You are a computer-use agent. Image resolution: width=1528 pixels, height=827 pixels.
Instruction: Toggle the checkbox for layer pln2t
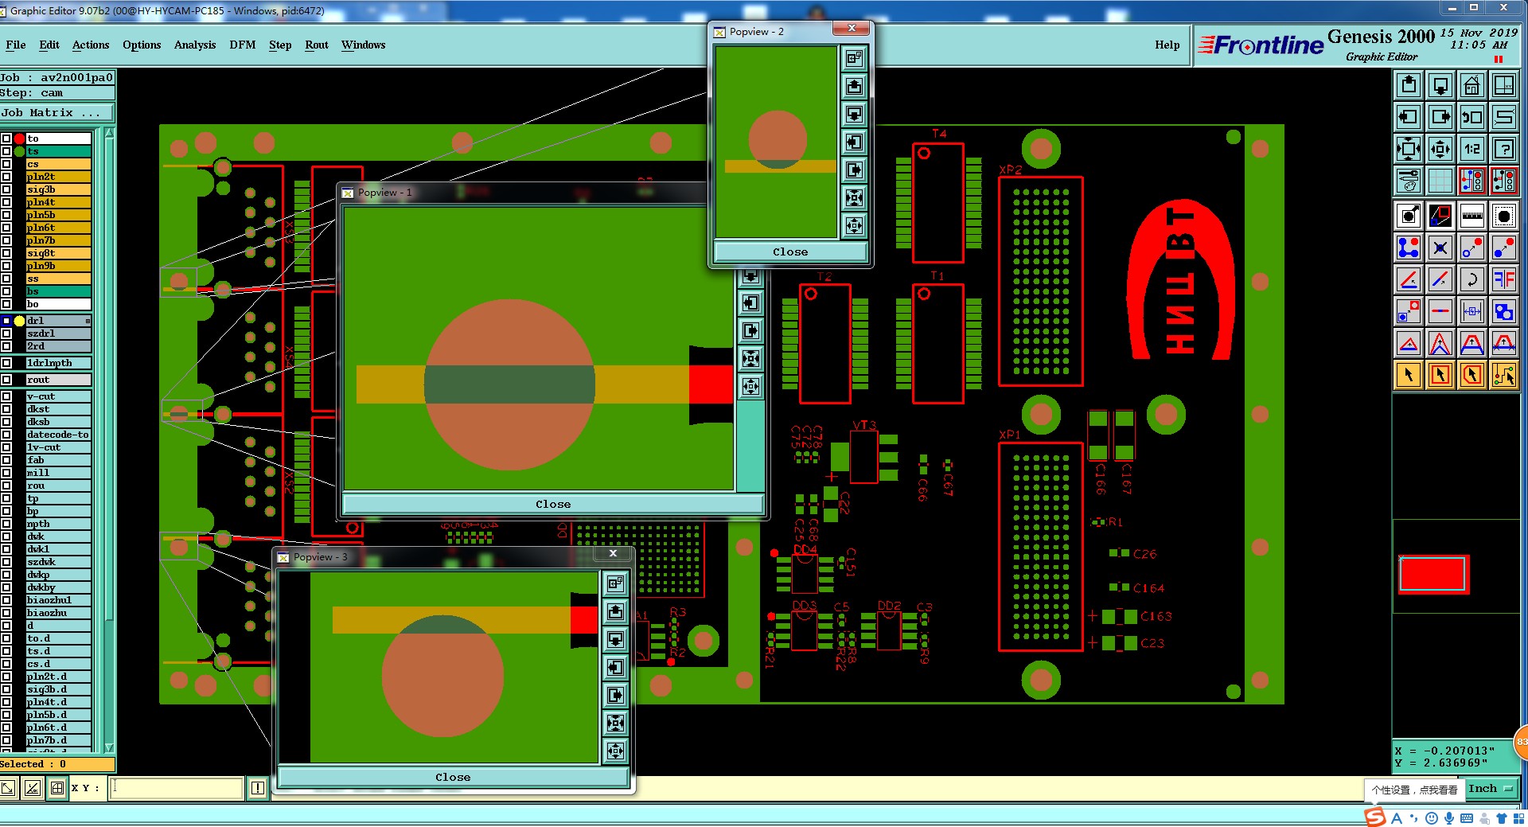coord(6,177)
